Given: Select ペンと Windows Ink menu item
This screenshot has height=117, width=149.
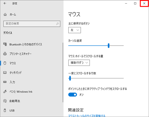Looking at the screenshot, I should 32,92.
